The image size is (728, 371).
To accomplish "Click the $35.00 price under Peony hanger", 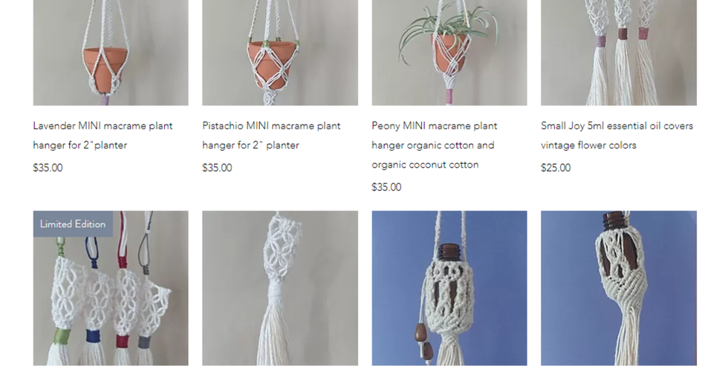I will coord(387,187).
